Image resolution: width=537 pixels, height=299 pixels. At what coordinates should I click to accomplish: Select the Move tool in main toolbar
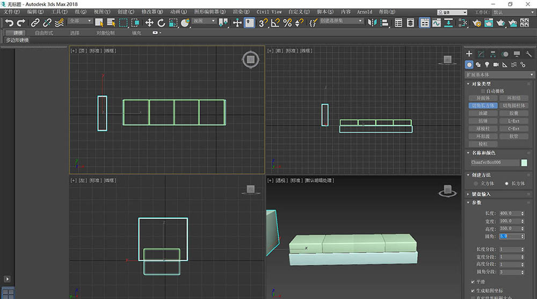149,23
